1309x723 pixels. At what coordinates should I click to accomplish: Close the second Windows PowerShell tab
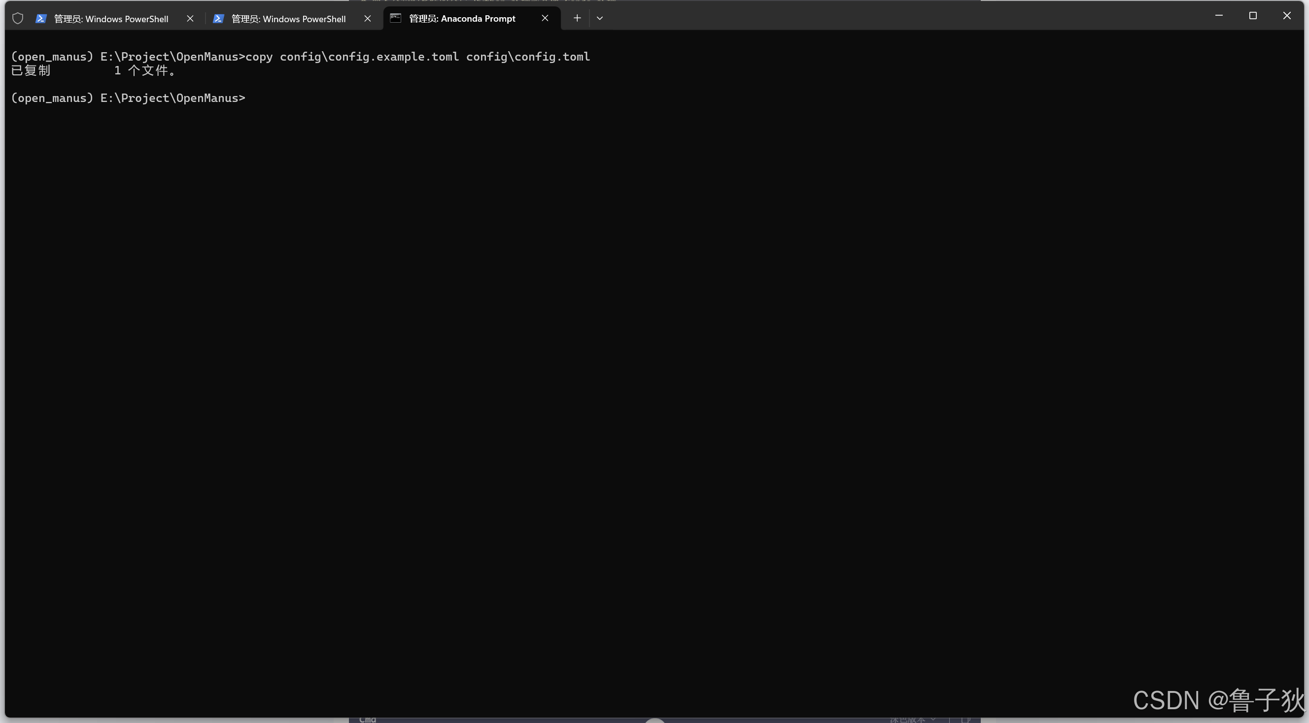[x=367, y=18]
